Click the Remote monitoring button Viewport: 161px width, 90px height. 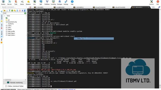pos(15,82)
